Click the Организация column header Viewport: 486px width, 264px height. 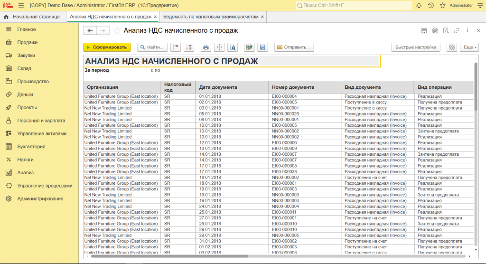(x=122, y=87)
